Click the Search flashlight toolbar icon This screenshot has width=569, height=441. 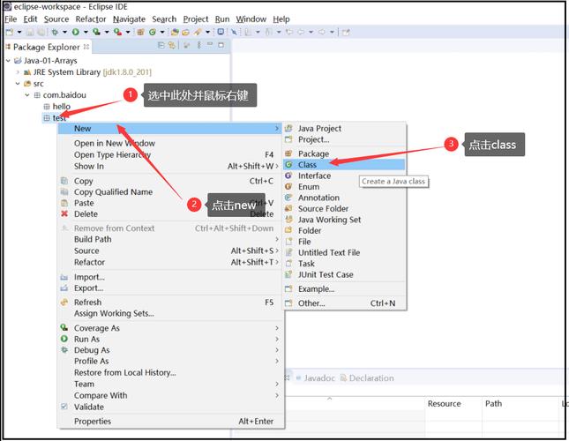pos(198,33)
